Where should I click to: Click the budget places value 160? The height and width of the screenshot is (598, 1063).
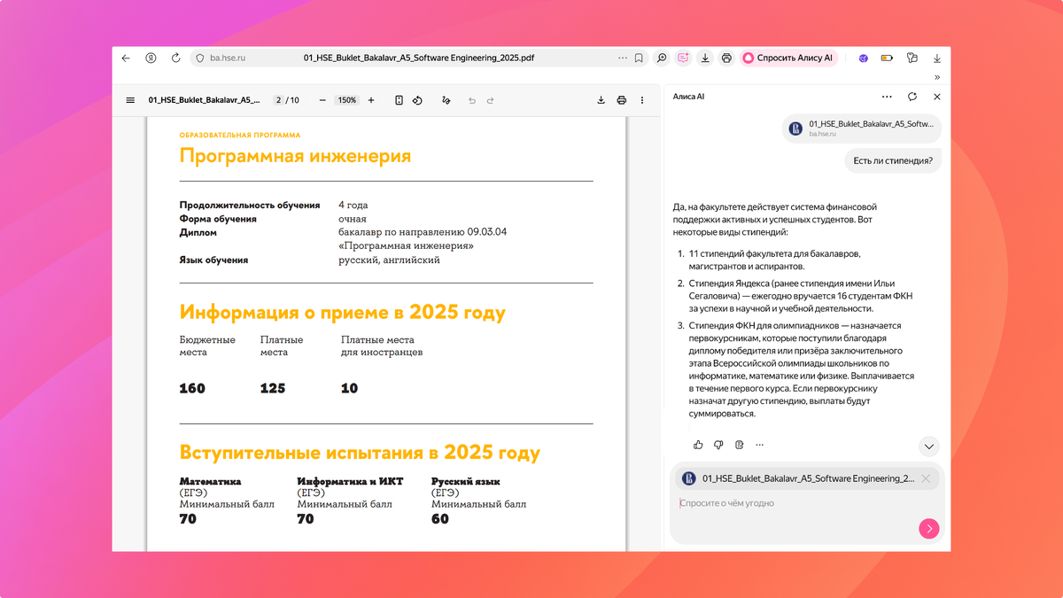coord(192,388)
